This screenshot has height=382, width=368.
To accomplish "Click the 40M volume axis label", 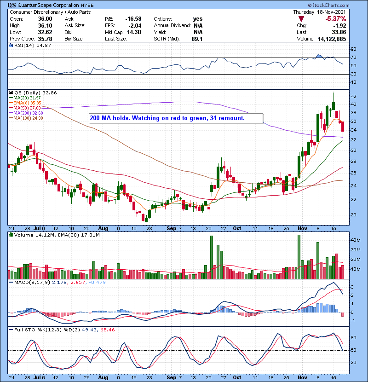I will (x=355, y=240).
